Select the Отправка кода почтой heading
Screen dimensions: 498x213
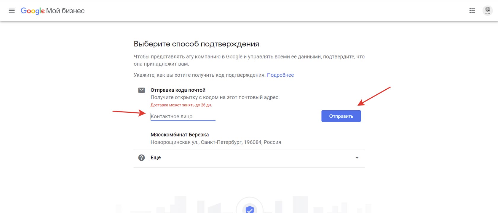click(178, 90)
